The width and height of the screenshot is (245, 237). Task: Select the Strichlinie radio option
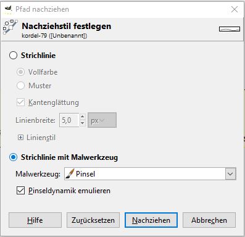click(x=13, y=56)
